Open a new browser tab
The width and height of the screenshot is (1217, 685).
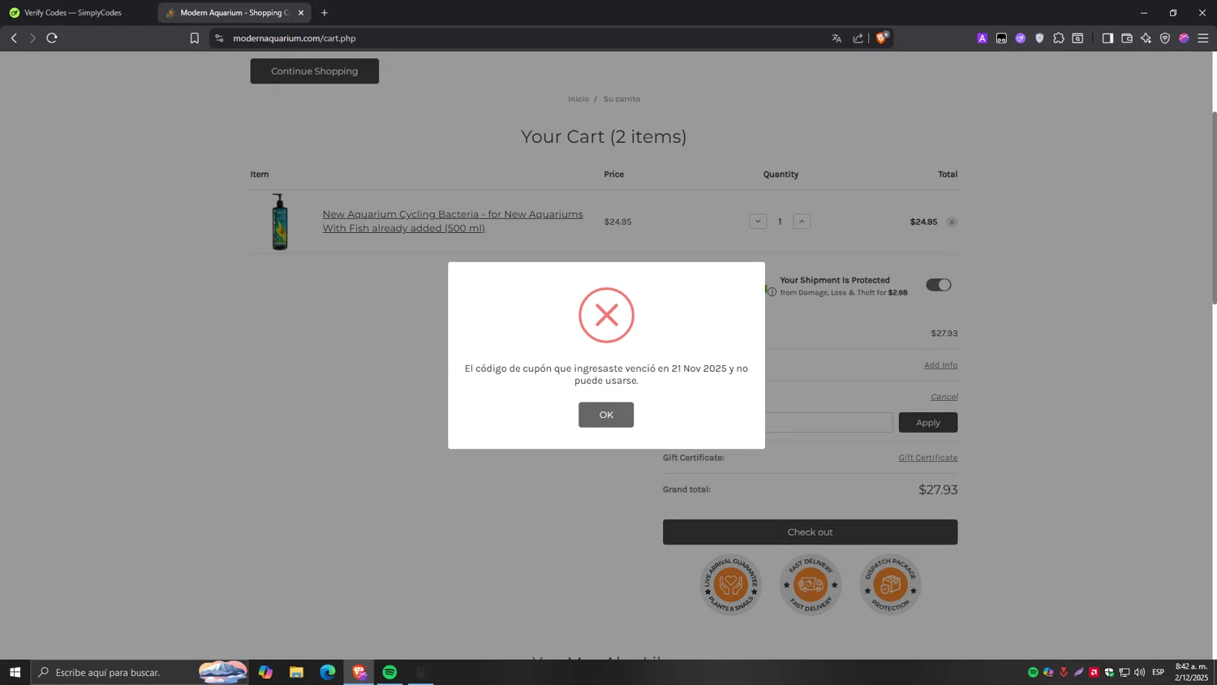pyautogui.click(x=325, y=13)
